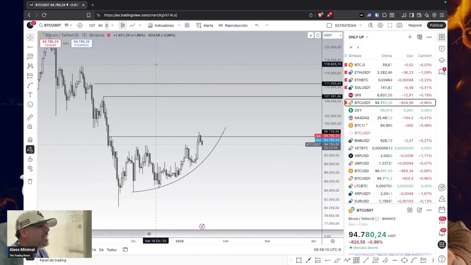471x265 pixels.
Task: Click the Alerta button
Action: (x=205, y=25)
